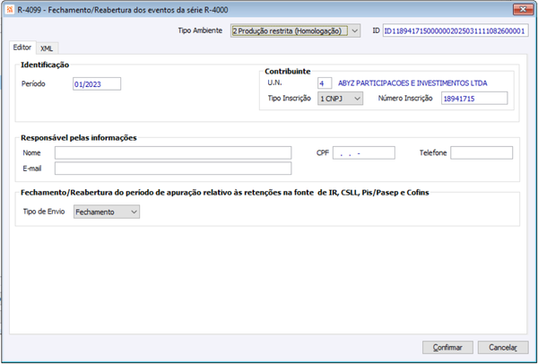Screen dimensions: 538x364
Task: Open the Tipo Inscrição dropdown
Action: tap(340, 99)
